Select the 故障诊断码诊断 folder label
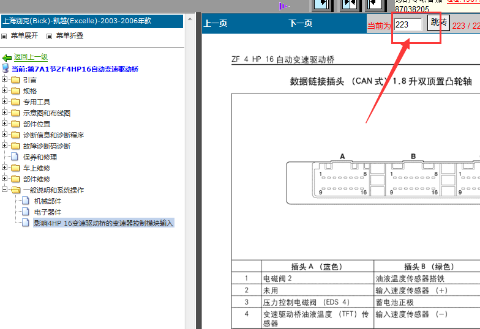 click(47, 147)
